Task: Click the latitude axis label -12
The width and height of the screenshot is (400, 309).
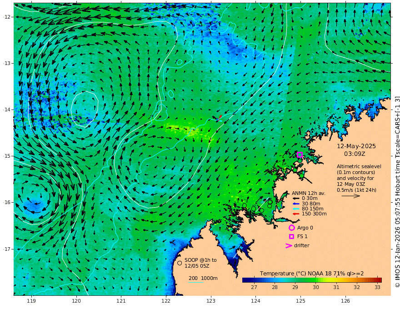Action: [x=7, y=17]
